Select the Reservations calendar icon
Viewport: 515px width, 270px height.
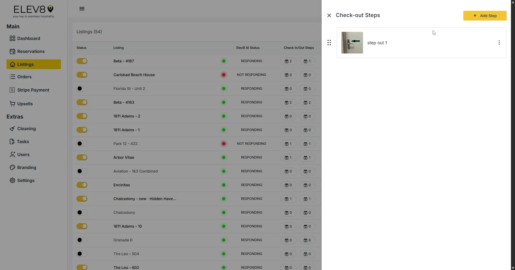[12, 51]
